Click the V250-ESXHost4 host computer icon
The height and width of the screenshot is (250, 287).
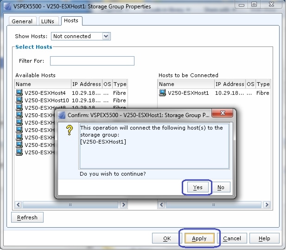[19, 93]
